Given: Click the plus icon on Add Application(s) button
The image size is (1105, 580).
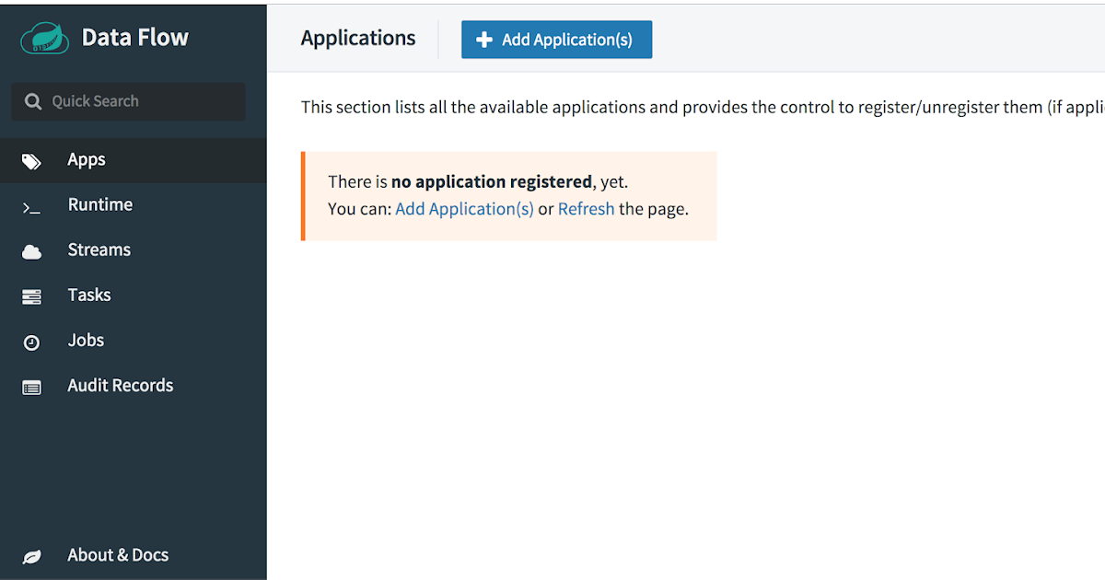Looking at the screenshot, I should (x=484, y=39).
